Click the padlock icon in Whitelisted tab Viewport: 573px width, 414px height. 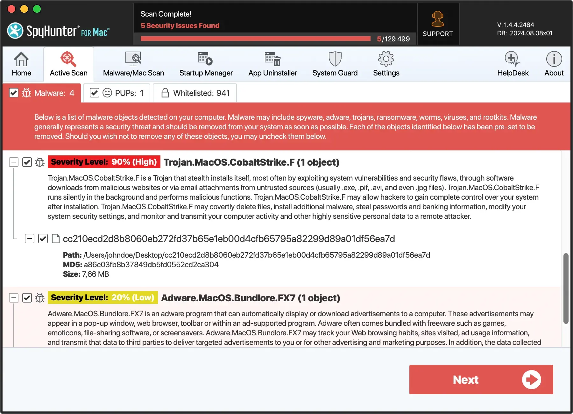click(x=165, y=93)
